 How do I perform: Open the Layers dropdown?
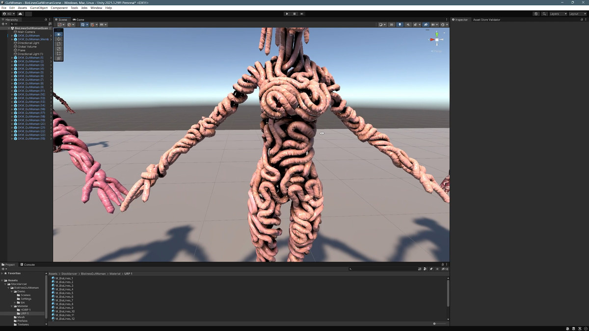[558, 14]
